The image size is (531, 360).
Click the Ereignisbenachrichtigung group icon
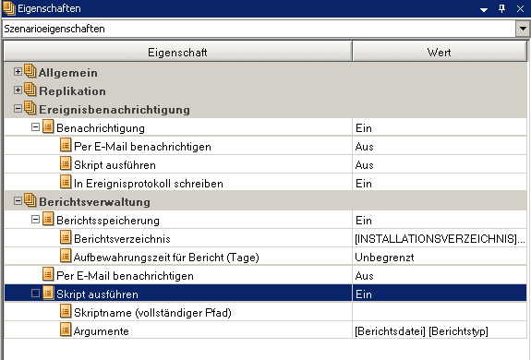(x=30, y=108)
